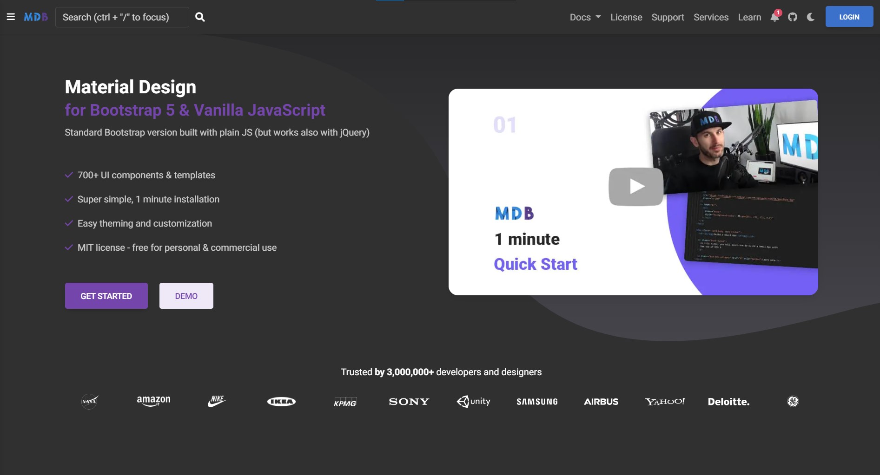Click the DEMO button
Viewport: 880px width, 475px height.
(186, 296)
